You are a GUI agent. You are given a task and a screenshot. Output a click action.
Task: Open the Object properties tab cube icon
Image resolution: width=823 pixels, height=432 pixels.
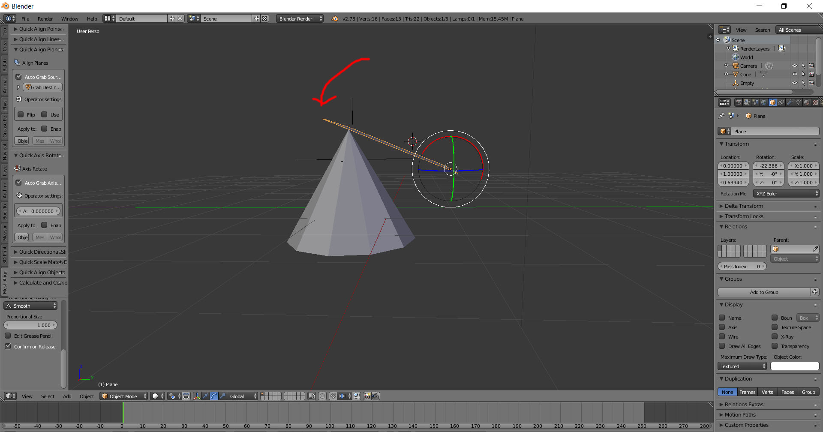(772, 102)
